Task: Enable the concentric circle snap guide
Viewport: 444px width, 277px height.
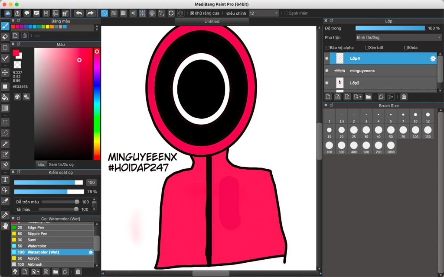Action: [x=152, y=13]
